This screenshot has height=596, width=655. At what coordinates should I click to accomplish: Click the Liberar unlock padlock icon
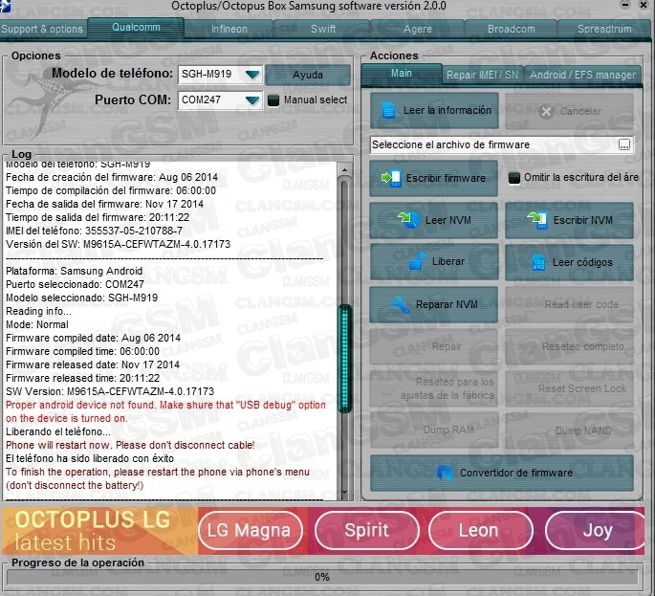(x=417, y=261)
